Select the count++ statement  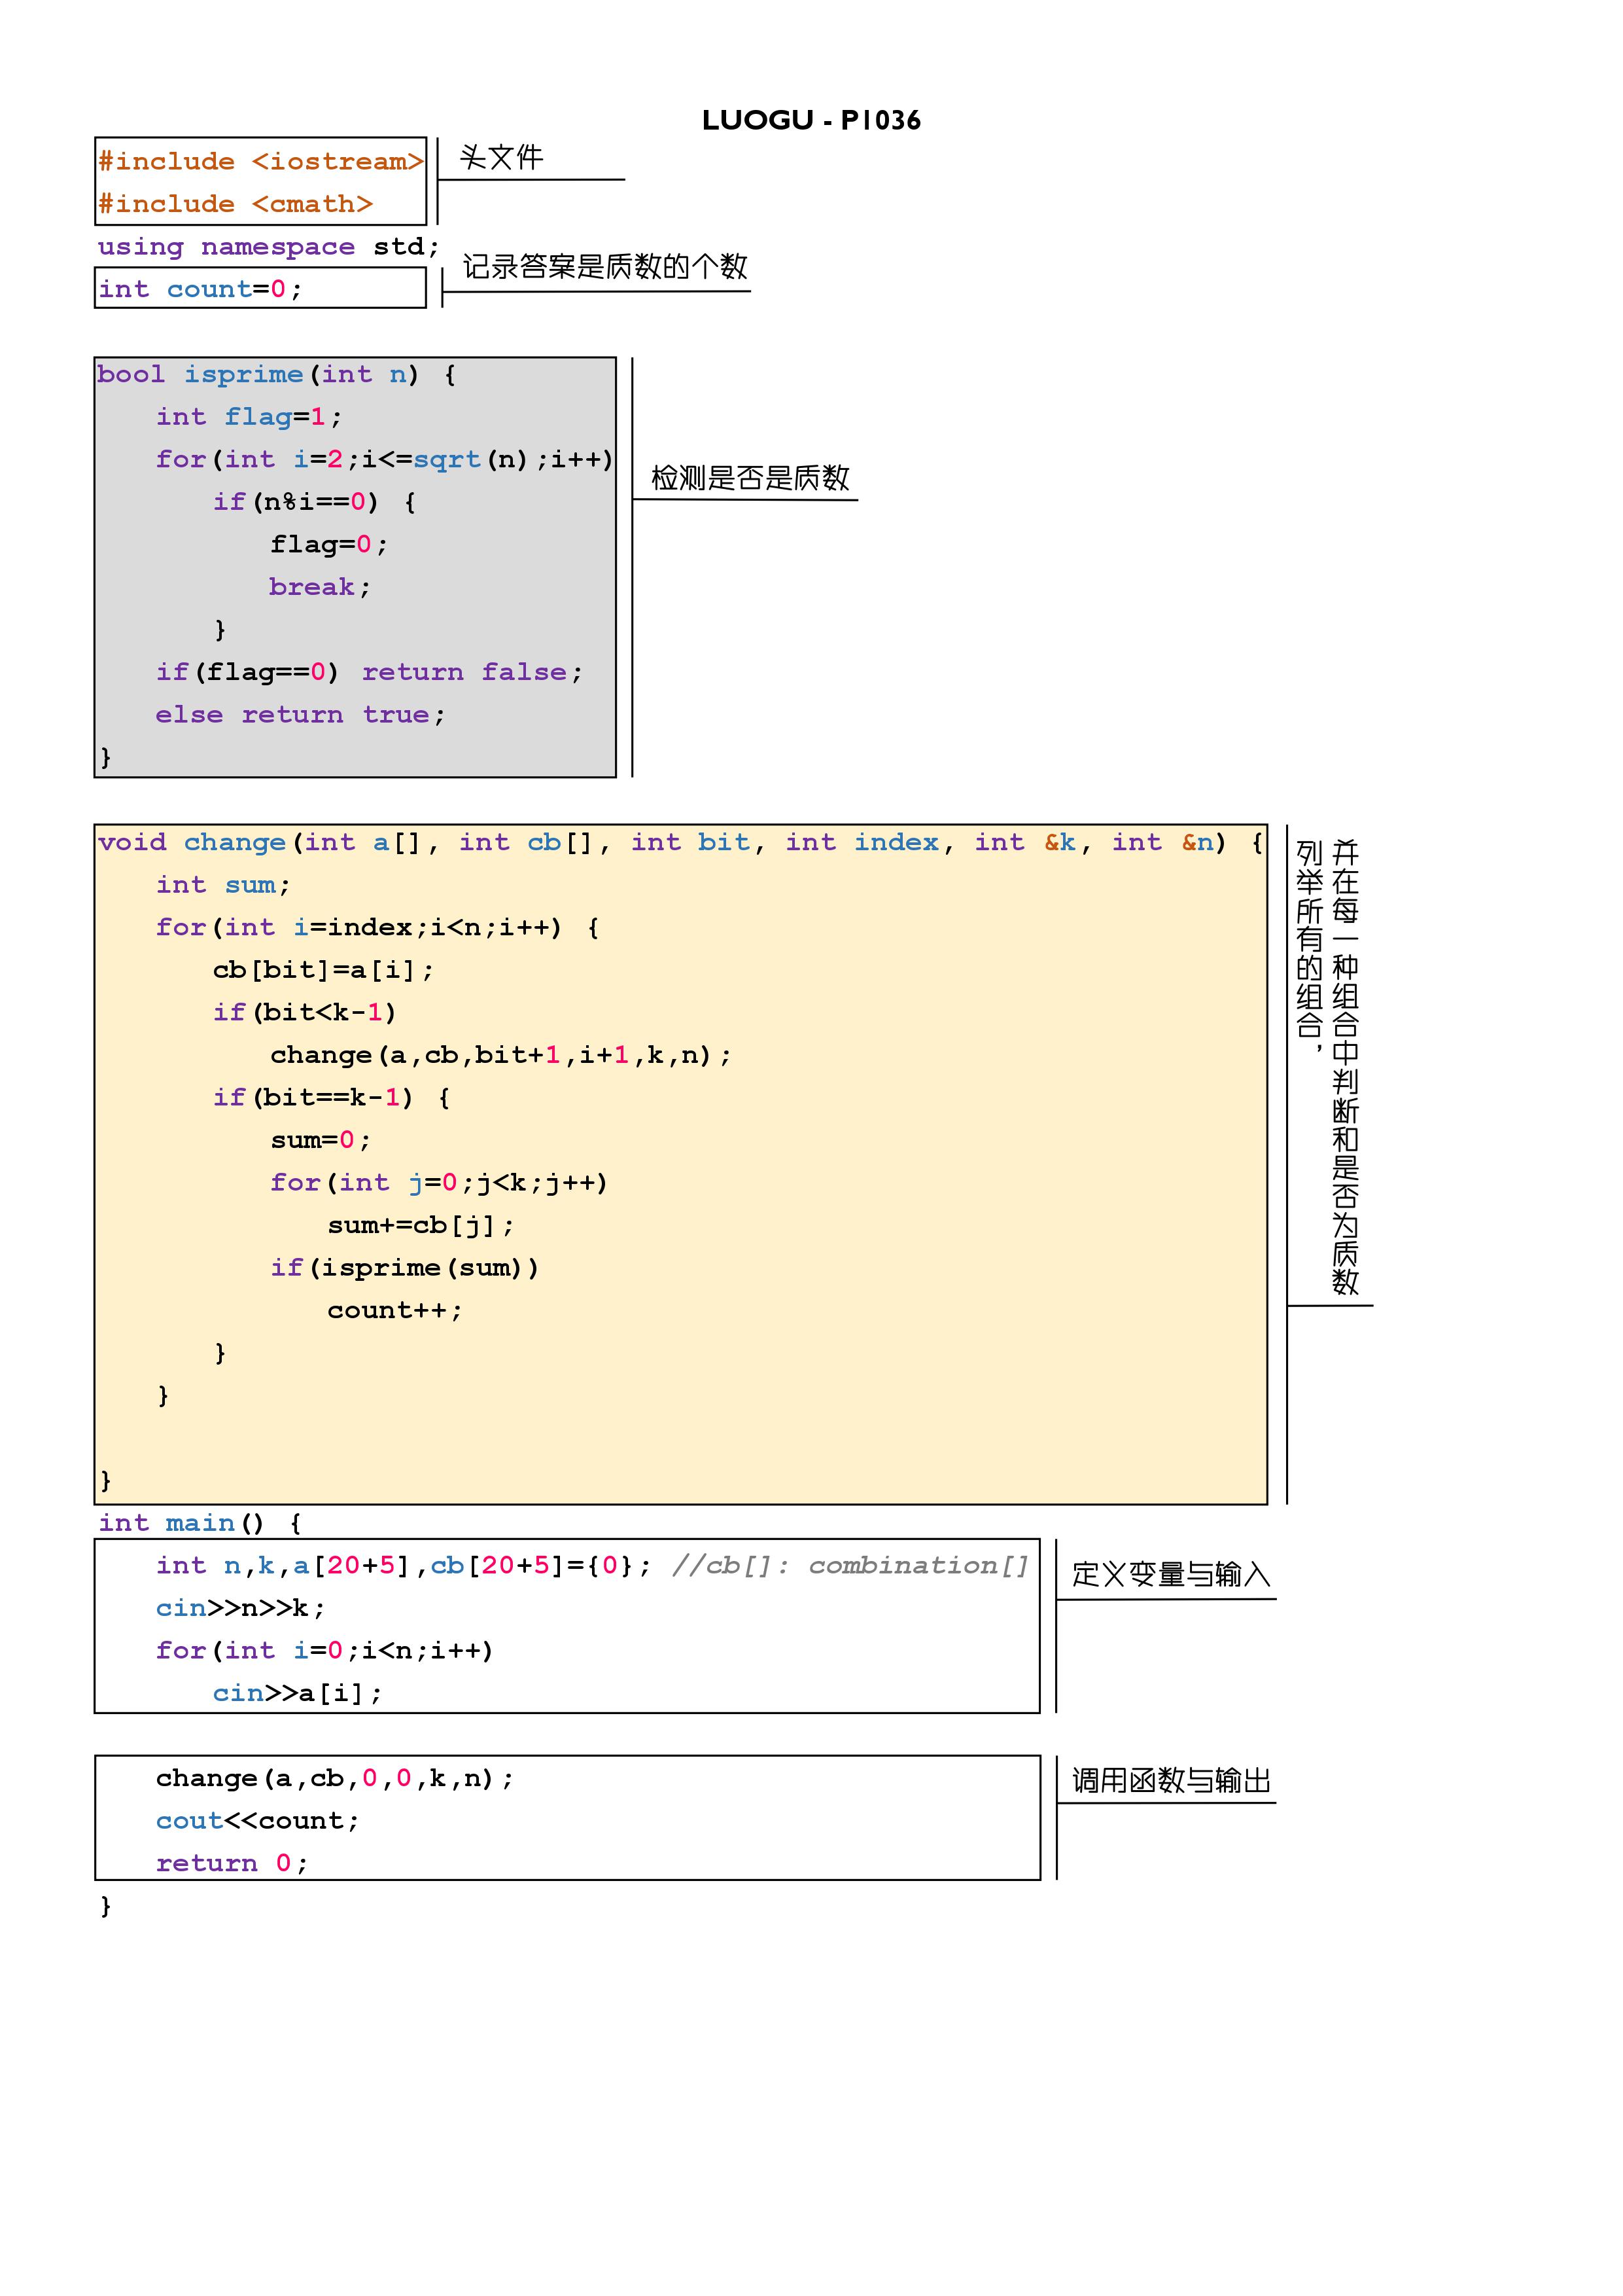click(x=394, y=1310)
